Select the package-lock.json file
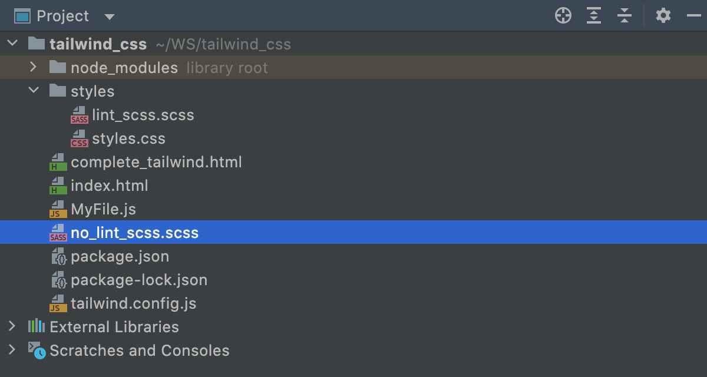Image resolution: width=707 pixels, height=377 pixels. point(139,280)
